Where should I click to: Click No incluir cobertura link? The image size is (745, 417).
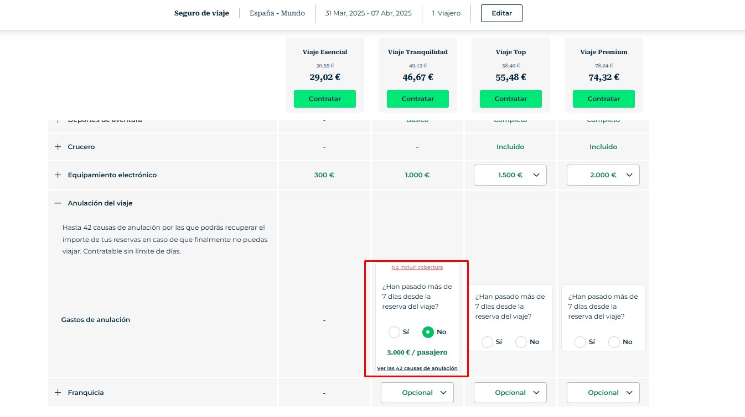pyautogui.click(x=417, y=267)
